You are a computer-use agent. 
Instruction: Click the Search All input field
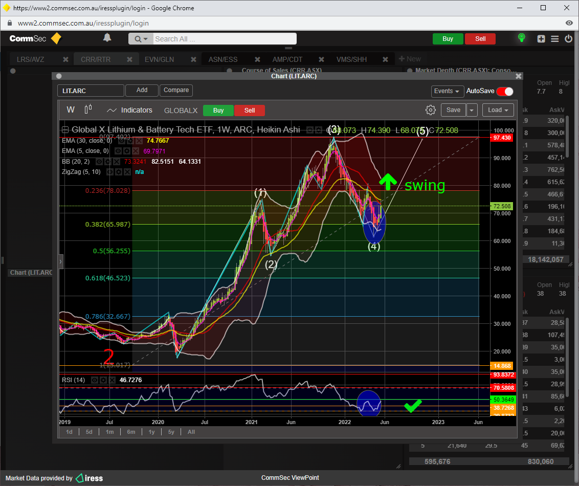click(x=225, y=39)
